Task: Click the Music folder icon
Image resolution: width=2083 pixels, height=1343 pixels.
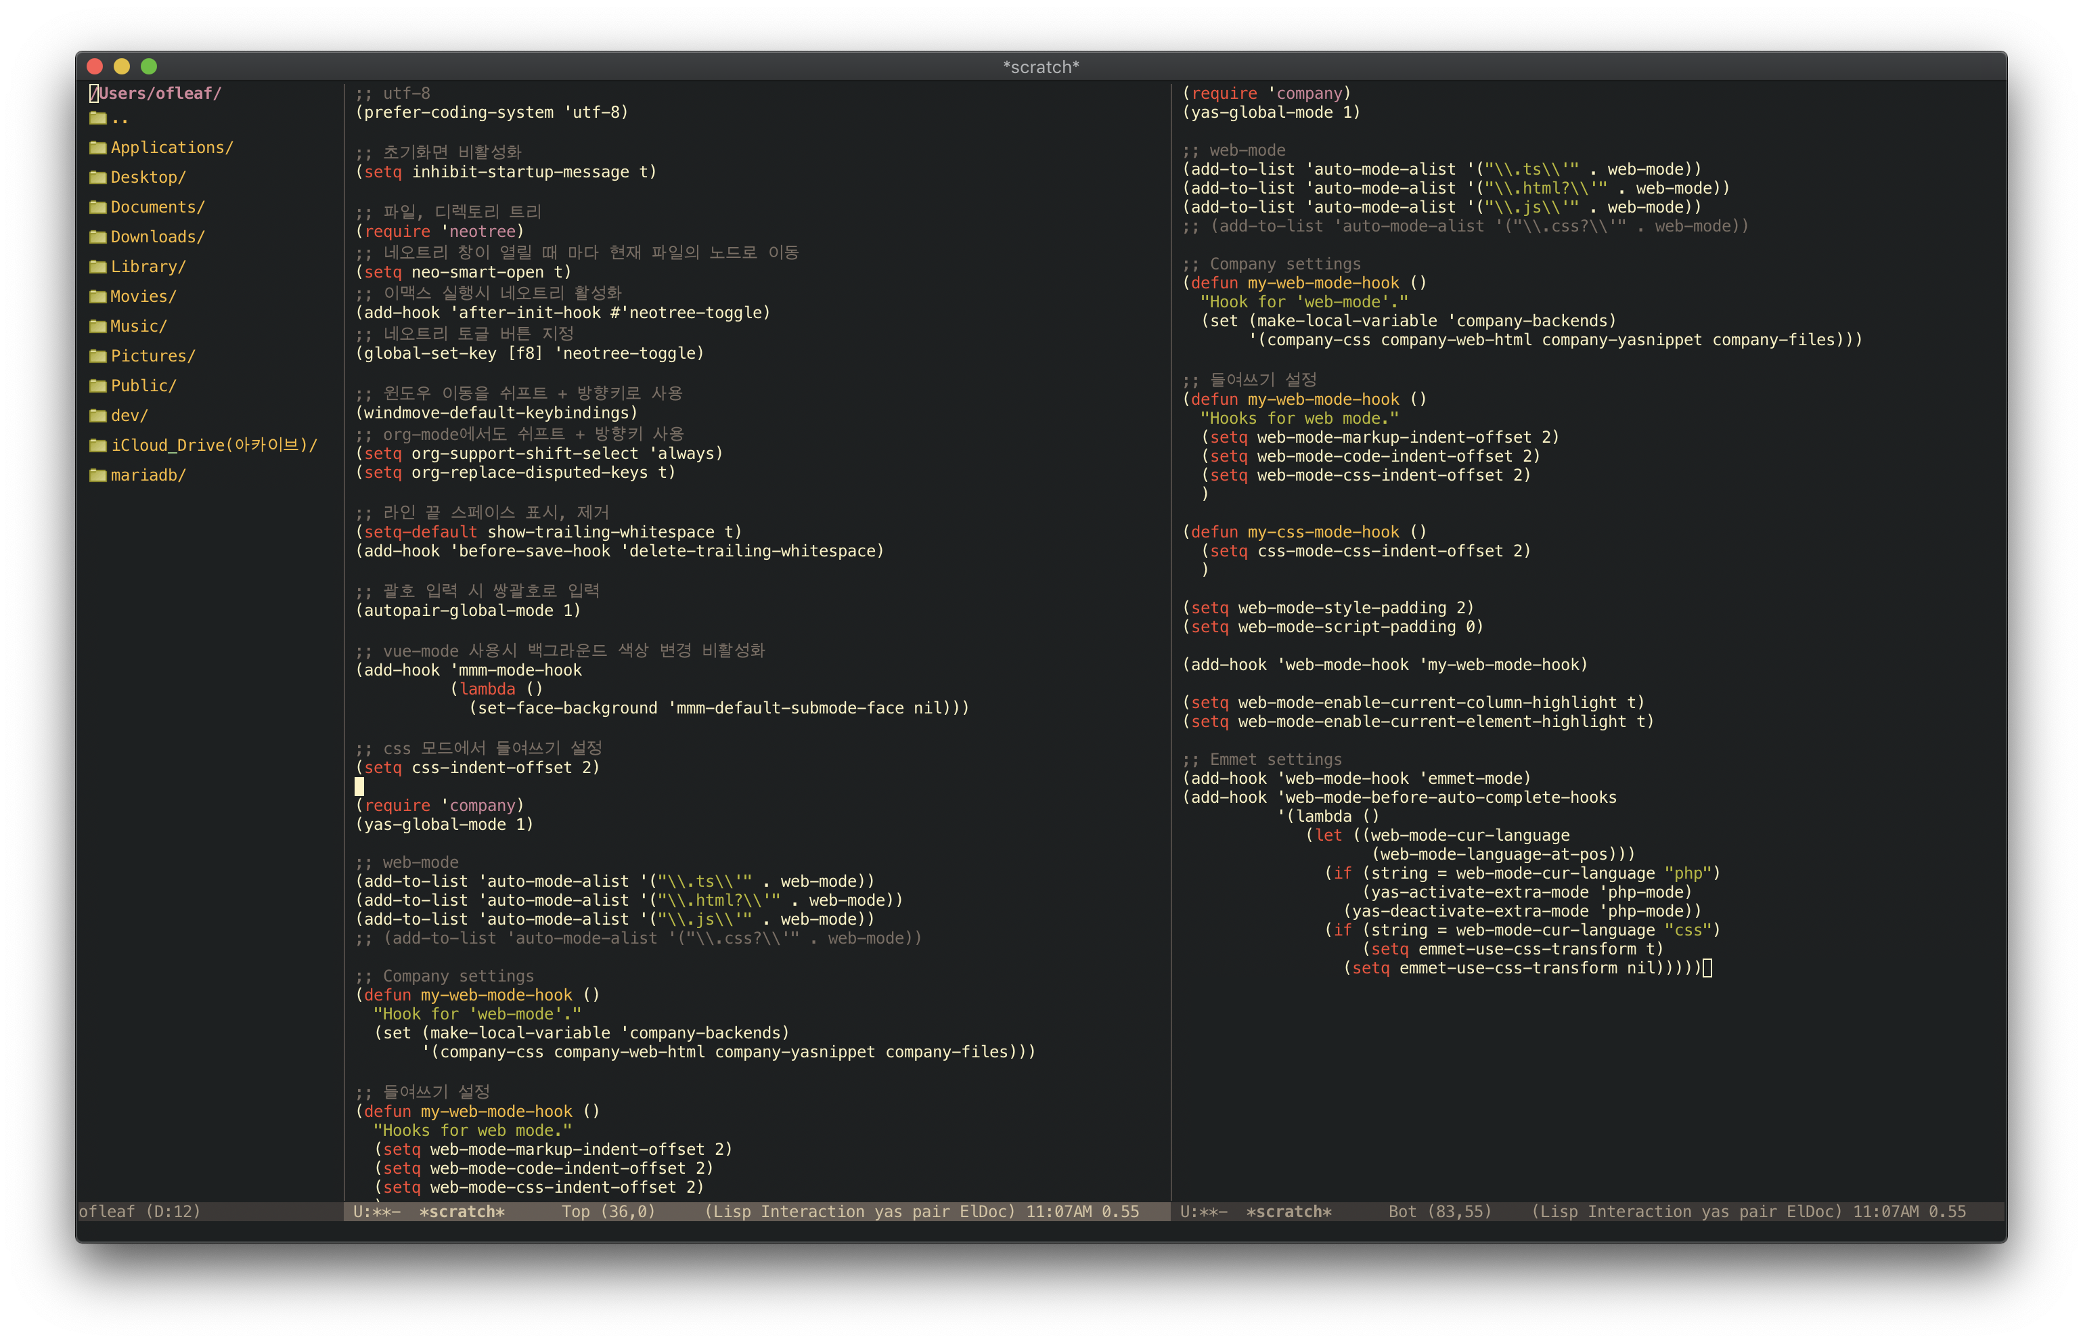Action: point(97,326)
